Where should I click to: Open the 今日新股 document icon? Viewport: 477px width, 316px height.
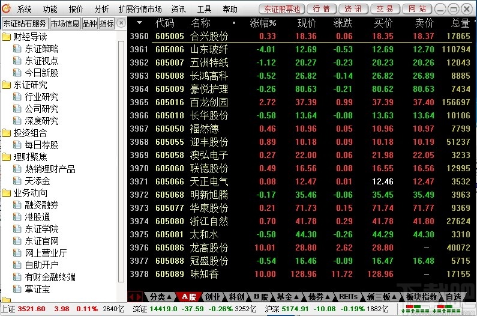[x=17, y=73]
